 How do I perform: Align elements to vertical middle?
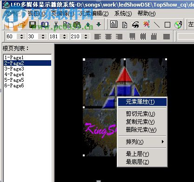pos(143,36)
